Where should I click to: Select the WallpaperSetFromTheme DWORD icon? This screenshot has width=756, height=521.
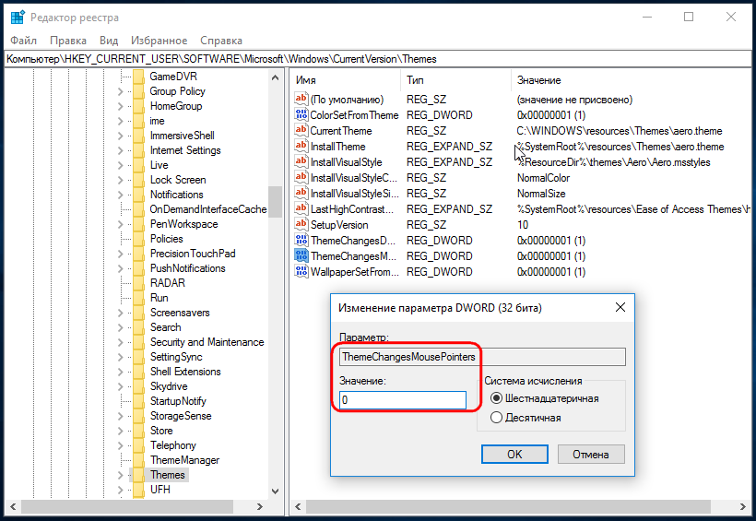coord(301,272)
